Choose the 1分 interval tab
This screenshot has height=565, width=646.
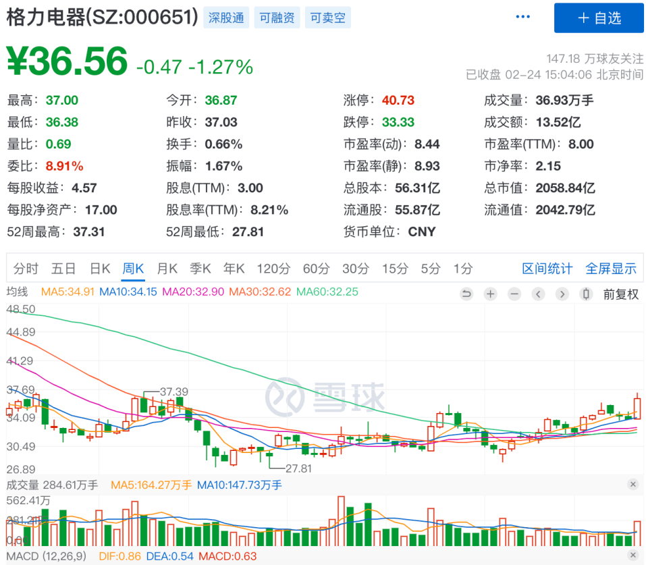click(x=463, y=269)
